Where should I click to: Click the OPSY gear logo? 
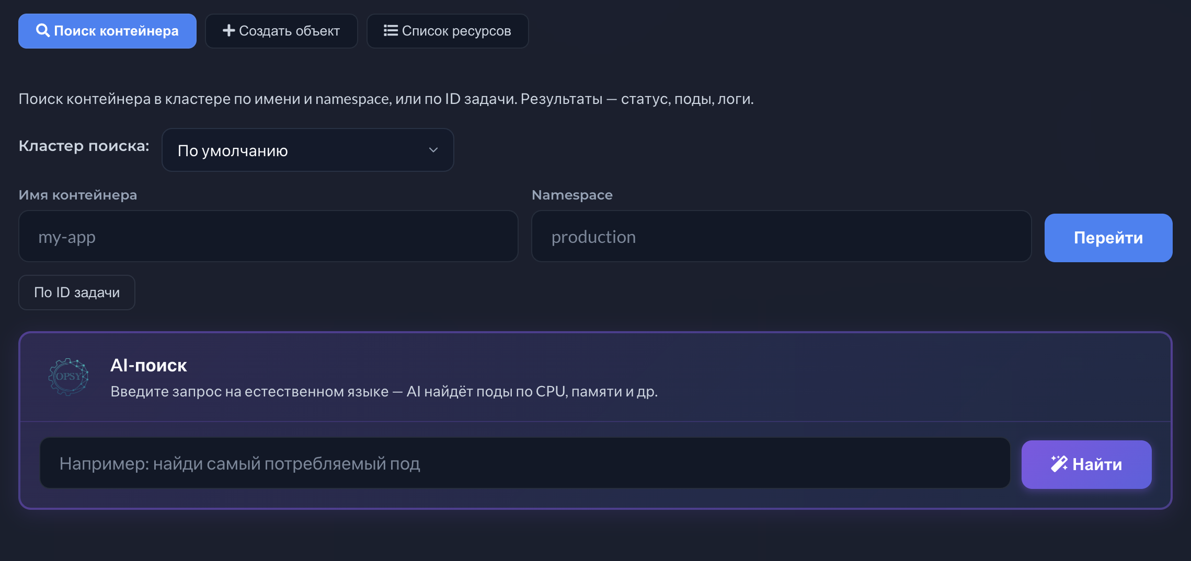pos(68,377)
